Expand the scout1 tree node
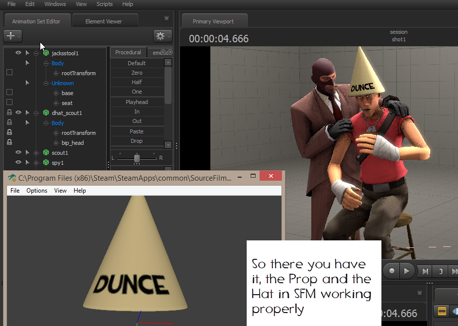This screenshot has width=458, height=326. [36, 153]
